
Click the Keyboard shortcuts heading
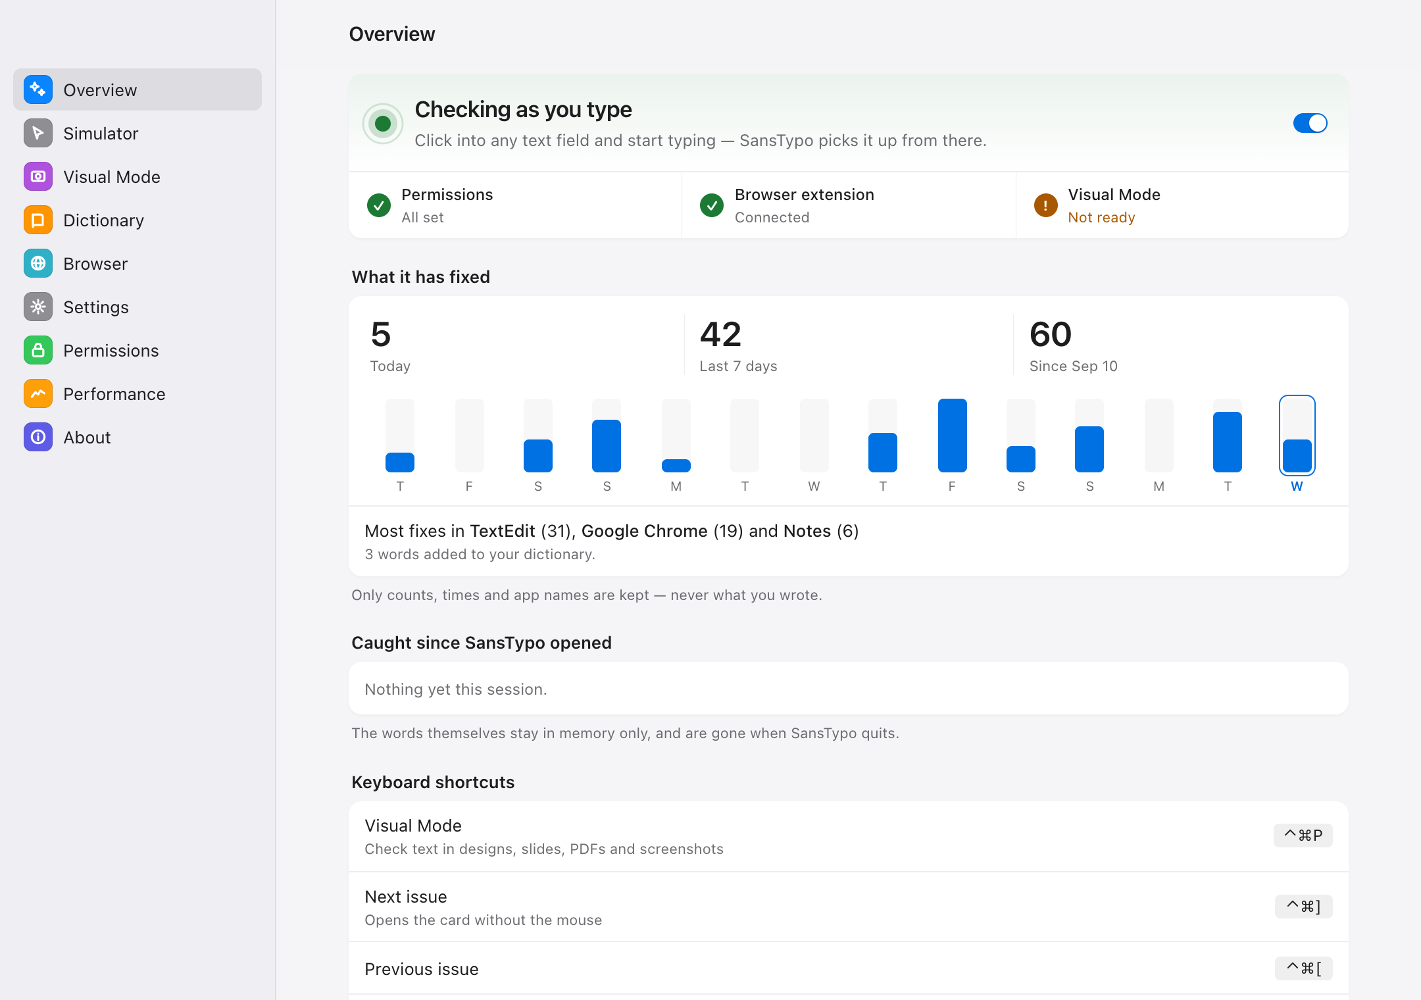pos(433,782)
